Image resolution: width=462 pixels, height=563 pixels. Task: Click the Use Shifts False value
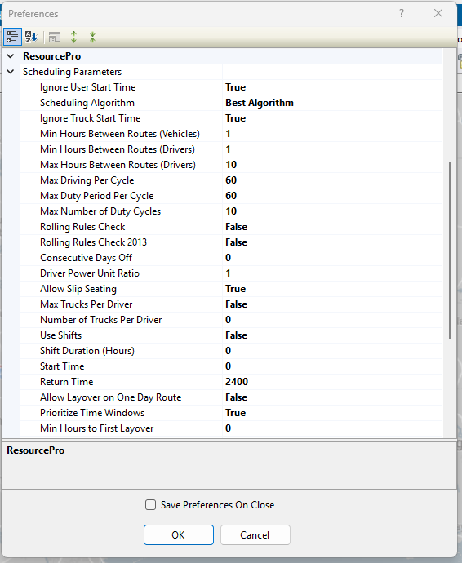[x=237, y=335]
